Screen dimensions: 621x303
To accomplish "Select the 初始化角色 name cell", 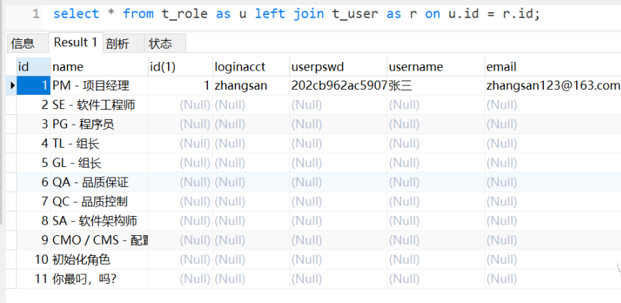I will pyautogui.click(x=81, y=259).
